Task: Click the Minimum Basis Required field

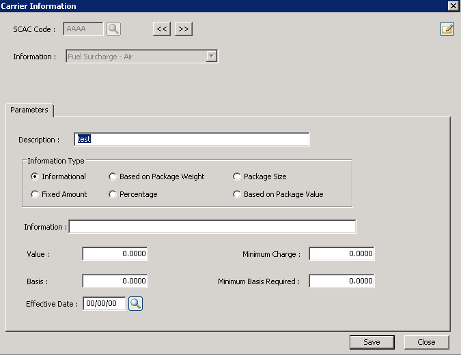Action: tap(341, 281)
